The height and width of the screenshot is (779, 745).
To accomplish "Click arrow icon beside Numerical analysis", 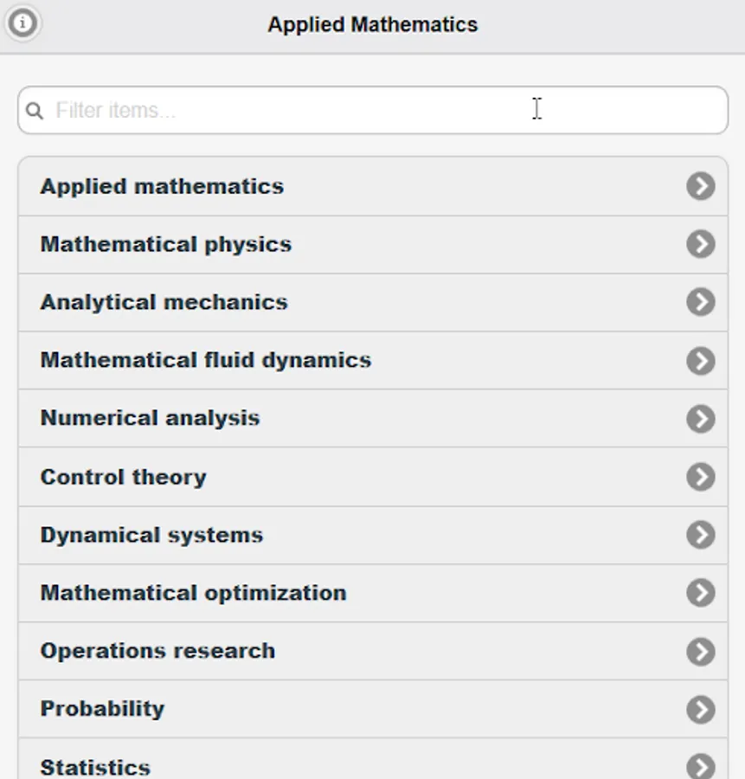I will click(x=701, y=419).
